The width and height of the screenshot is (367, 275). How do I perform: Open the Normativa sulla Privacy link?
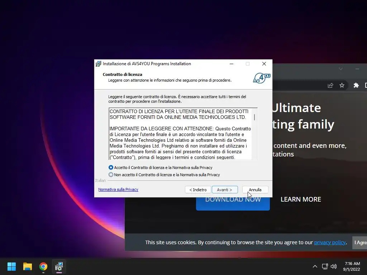pyautogui.click(x=118, y=189)
